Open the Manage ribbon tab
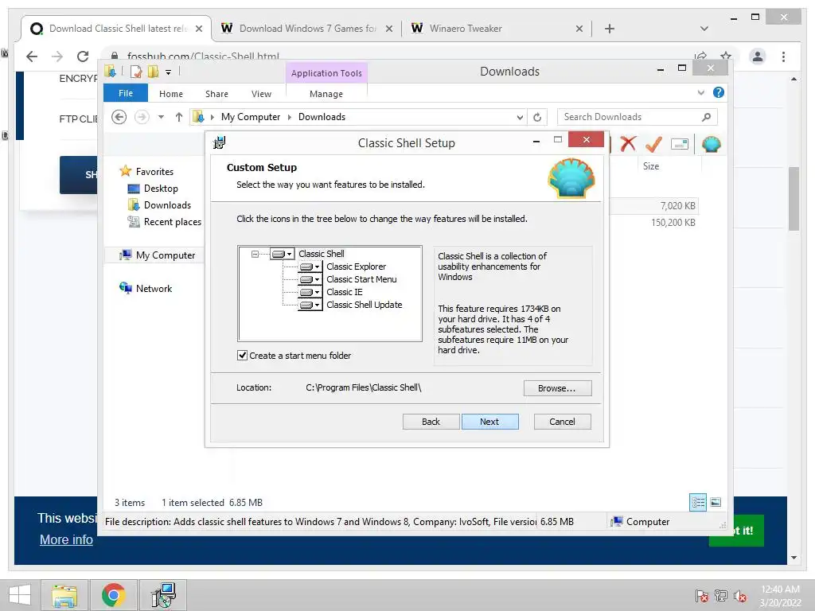This screenshot has height=611, width=815. [x=326, y=94]
